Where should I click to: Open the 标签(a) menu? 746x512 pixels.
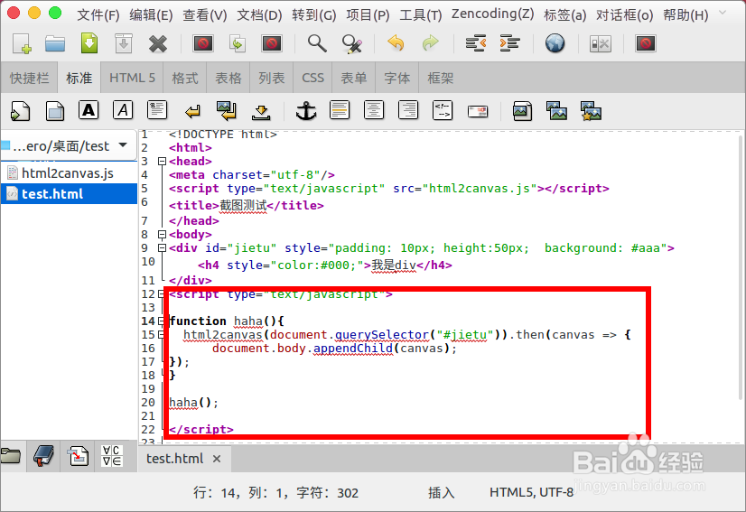pos(564,14)
